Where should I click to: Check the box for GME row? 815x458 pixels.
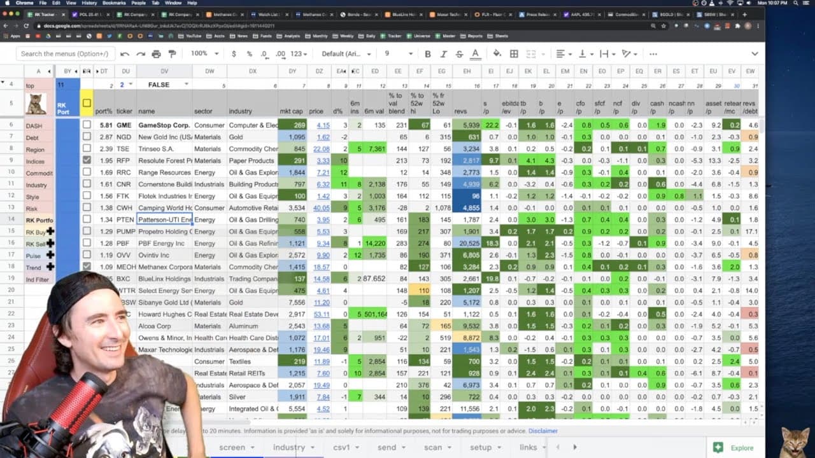pos(87,125)
